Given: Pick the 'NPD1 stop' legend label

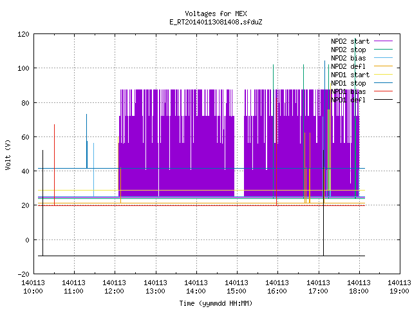Looking at the screenshot, I should pyautogui.click(x=348, y=83).
